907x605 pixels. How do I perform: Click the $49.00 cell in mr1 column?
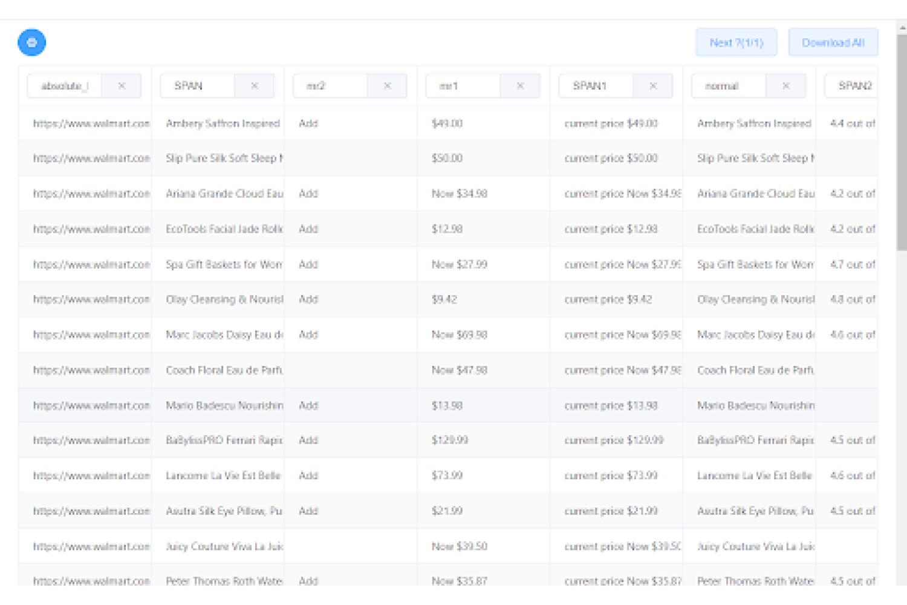tap(447, 123)
